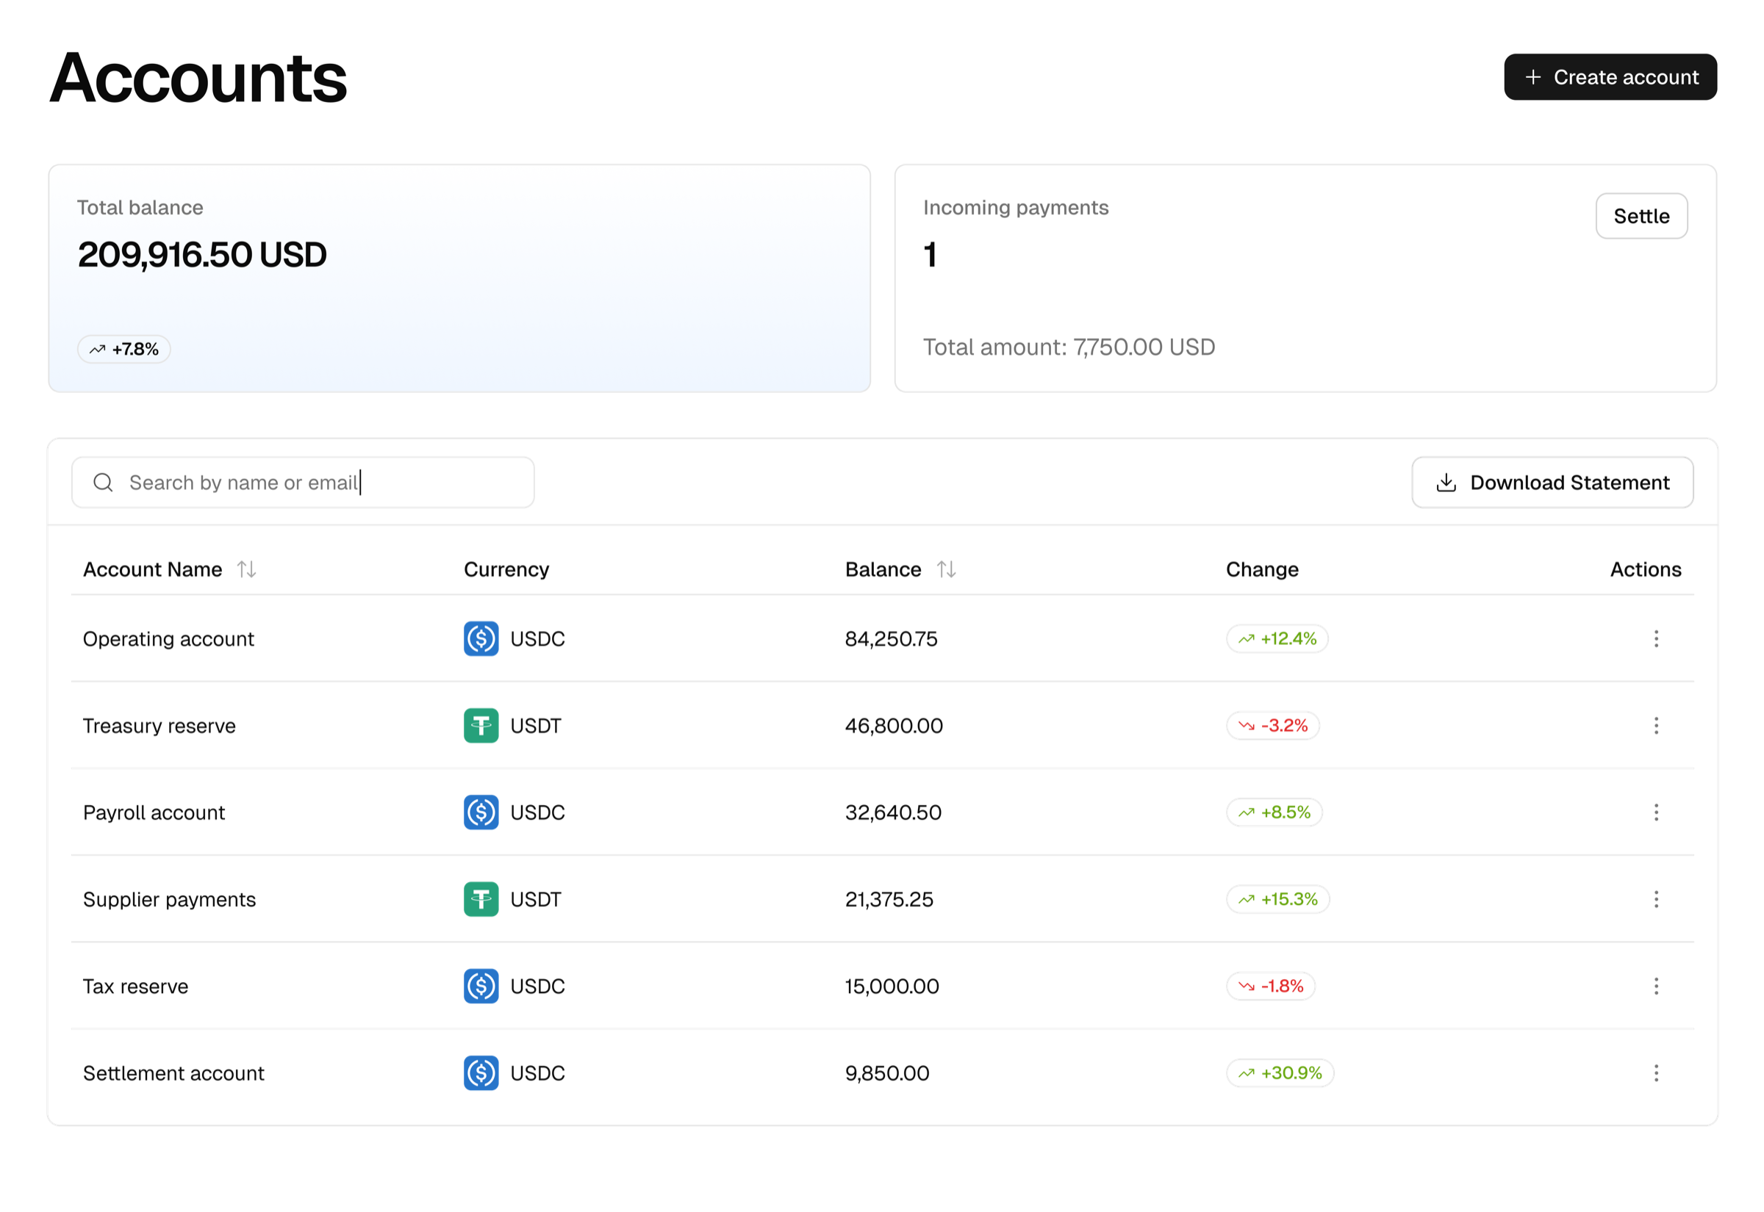
Task: Open actions menu for Settlement account
Action: point(1655,1072)
